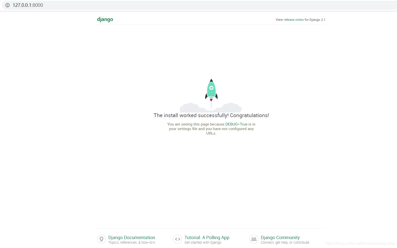This screenshot has height=248, width=397.
Task: Open Django Community link
Action: click(x=280, y=238)
